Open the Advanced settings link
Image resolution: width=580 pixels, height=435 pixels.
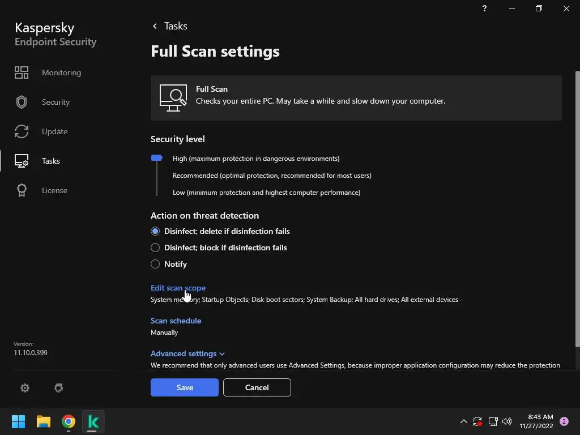pos(184,353)
